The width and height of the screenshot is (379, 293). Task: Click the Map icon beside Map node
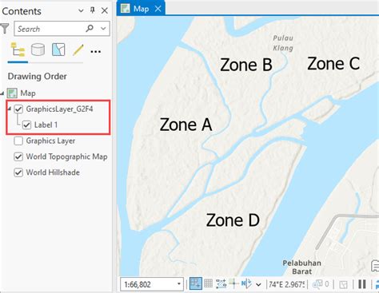[x=12, y=93]
